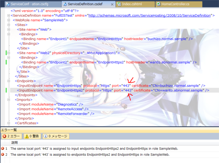Collapse the ServiceDefinition element
219x163 pixels.
(9, 16)
